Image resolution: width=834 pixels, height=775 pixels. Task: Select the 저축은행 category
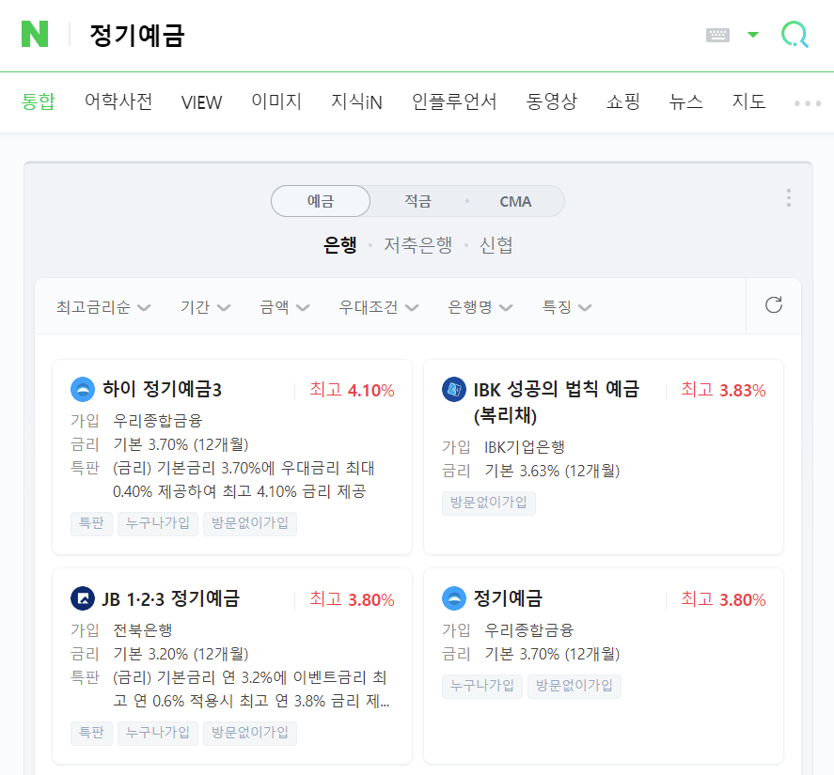[418, 245]
